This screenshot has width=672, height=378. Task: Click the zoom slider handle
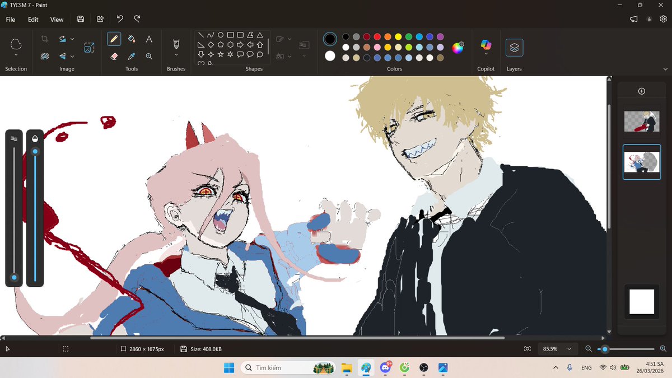pos(605,349)
